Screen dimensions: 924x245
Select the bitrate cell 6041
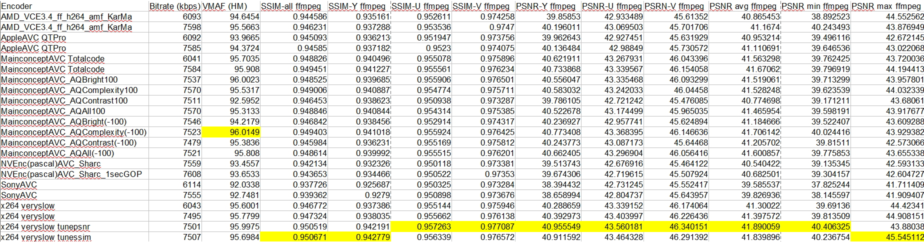coord(175,58)
